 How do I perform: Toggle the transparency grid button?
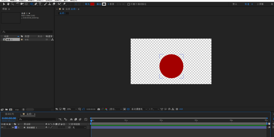pyautogui.click(x=128, y=109)
